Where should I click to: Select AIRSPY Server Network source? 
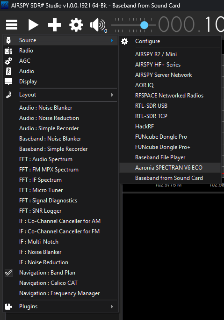click(170, 75)
